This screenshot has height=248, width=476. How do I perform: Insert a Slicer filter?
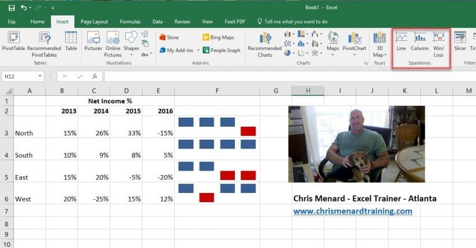(460, 41)
